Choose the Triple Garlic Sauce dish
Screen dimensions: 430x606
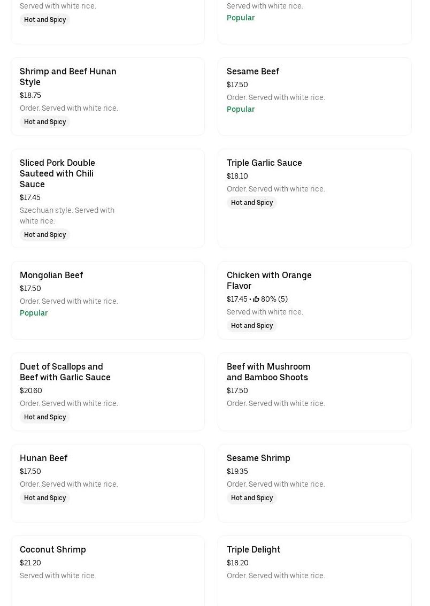pos(264,163)
